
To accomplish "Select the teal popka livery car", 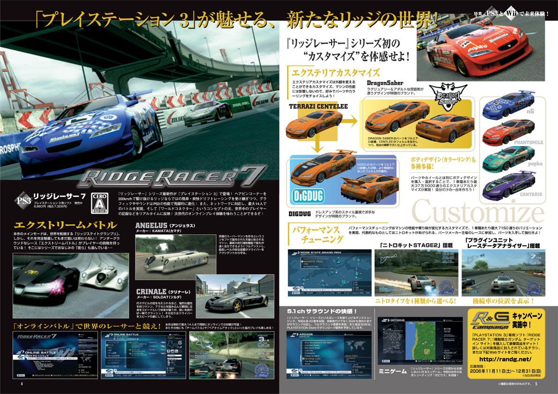I will pos(508,159).
